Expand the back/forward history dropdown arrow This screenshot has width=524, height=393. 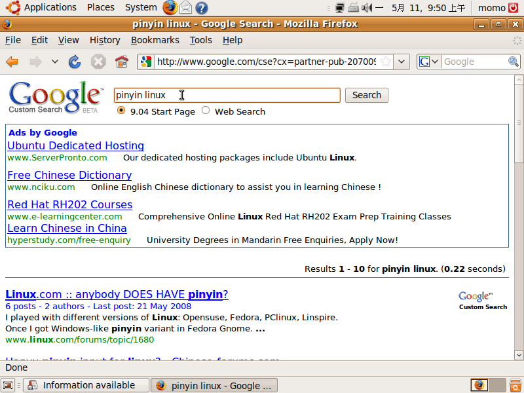55,62
